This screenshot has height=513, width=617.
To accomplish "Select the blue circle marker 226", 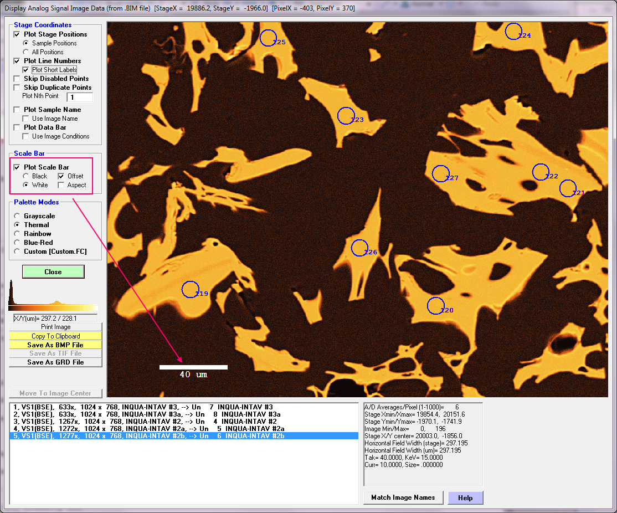I will click(359, 248).
